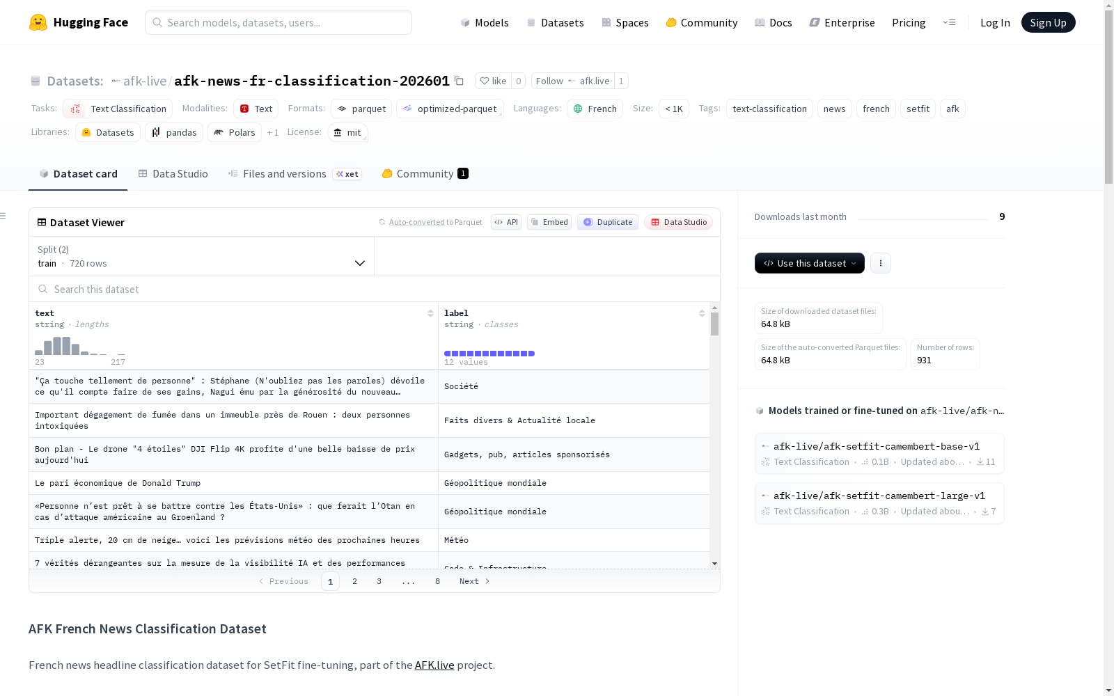
Task: Open Models in the top navigation
Action: 485,22
